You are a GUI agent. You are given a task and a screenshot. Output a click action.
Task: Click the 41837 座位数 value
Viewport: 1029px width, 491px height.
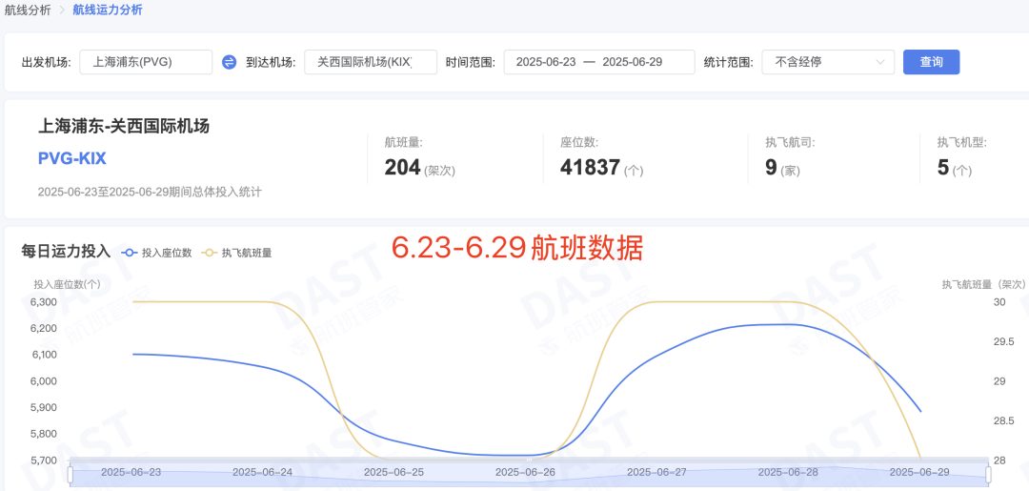pos(590,168)
